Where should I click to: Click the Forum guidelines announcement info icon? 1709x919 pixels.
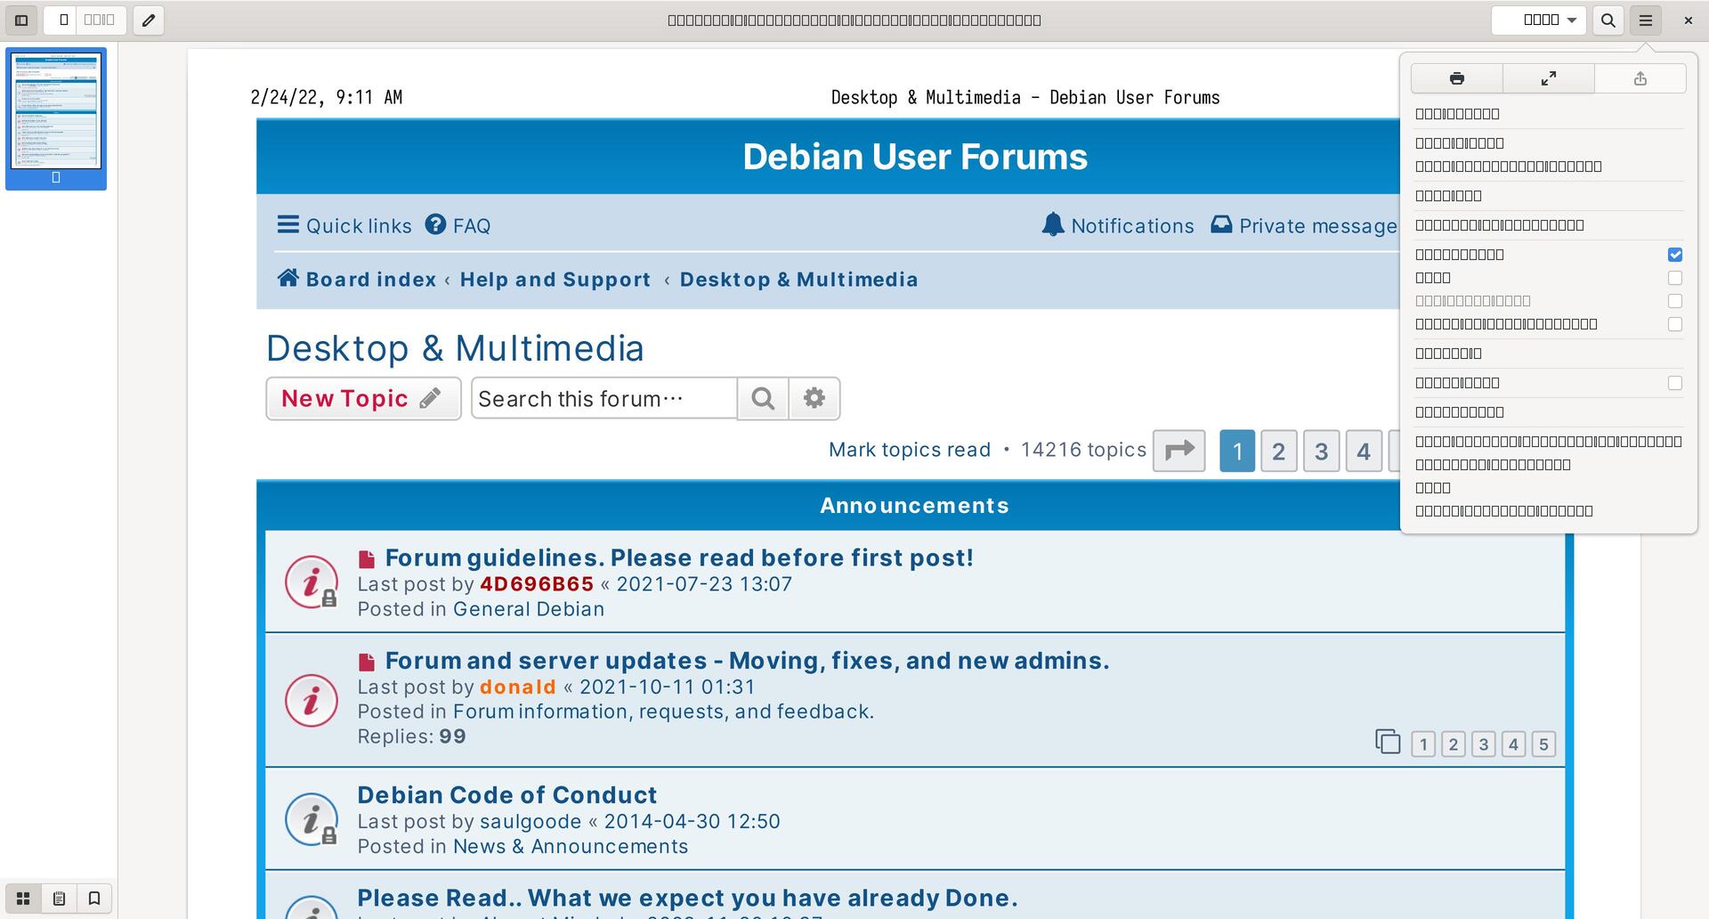[312, 582]
